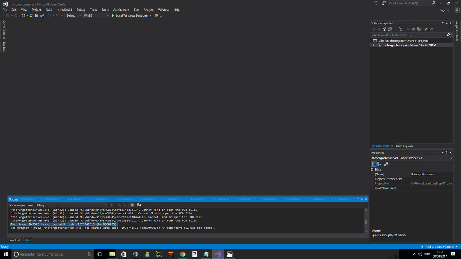Open the Toolbox side tab
This screenshot has height=259, width=461.
[x=4, y=47]
